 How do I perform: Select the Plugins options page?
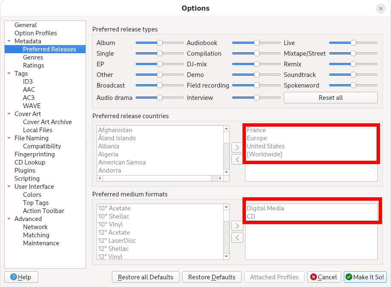click(25, 170)
